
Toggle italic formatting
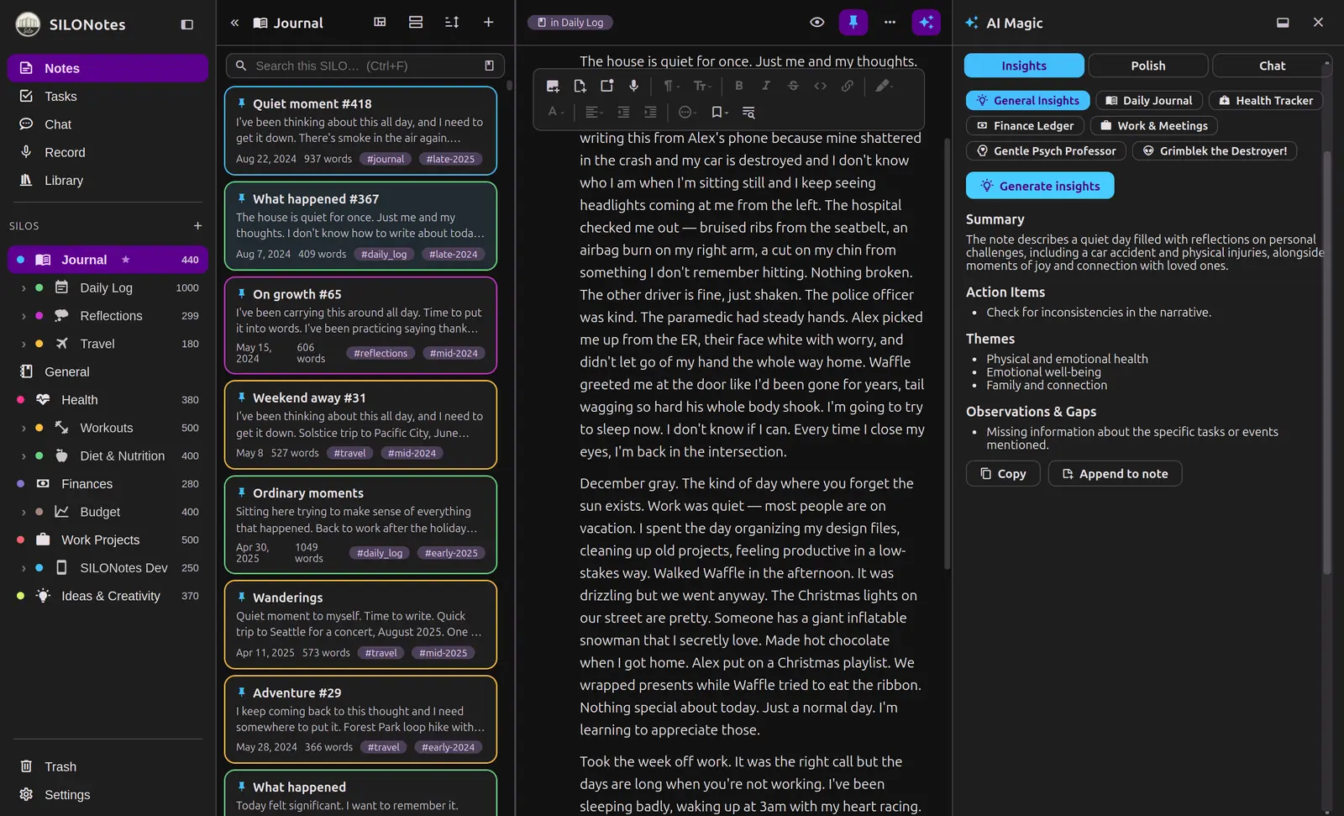point(766,86)
